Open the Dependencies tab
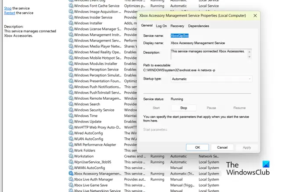Screen dimensions: 307x192 click(199, 26)
